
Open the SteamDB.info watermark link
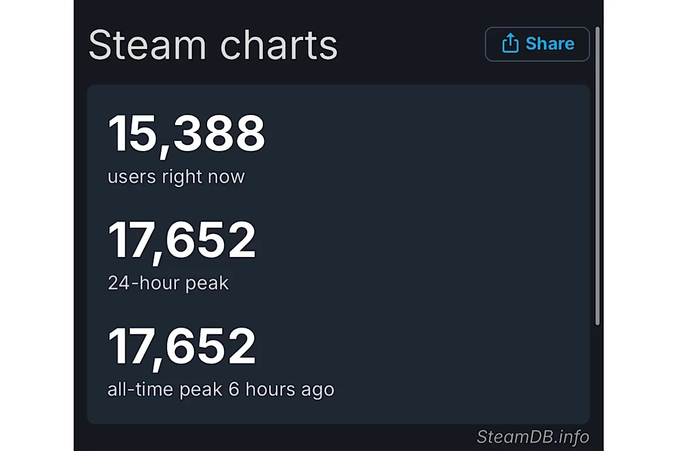[x=533, y=437]
